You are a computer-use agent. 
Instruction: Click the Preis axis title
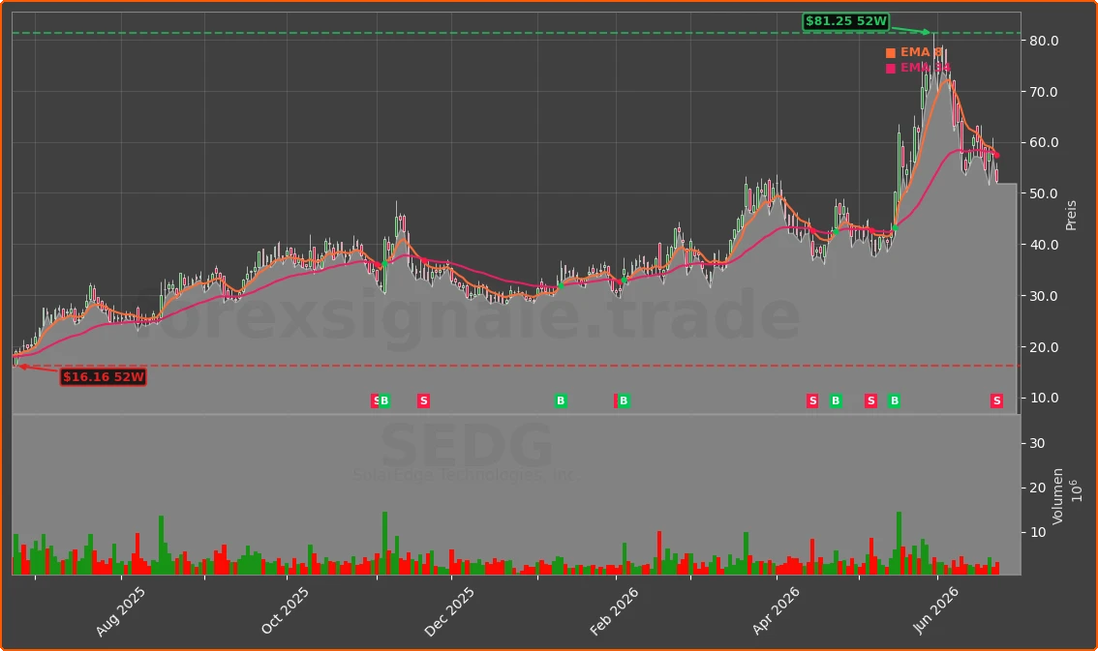pos(1071,216)
